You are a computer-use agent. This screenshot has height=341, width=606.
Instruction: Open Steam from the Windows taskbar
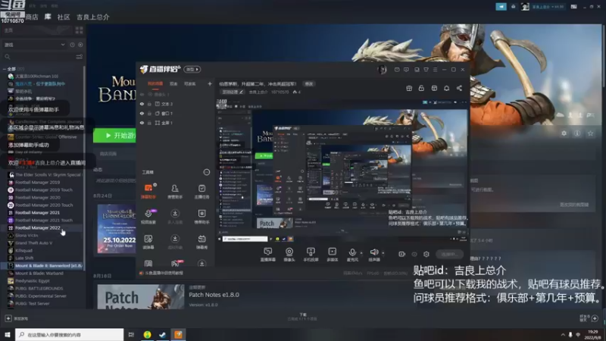[162, 334]
